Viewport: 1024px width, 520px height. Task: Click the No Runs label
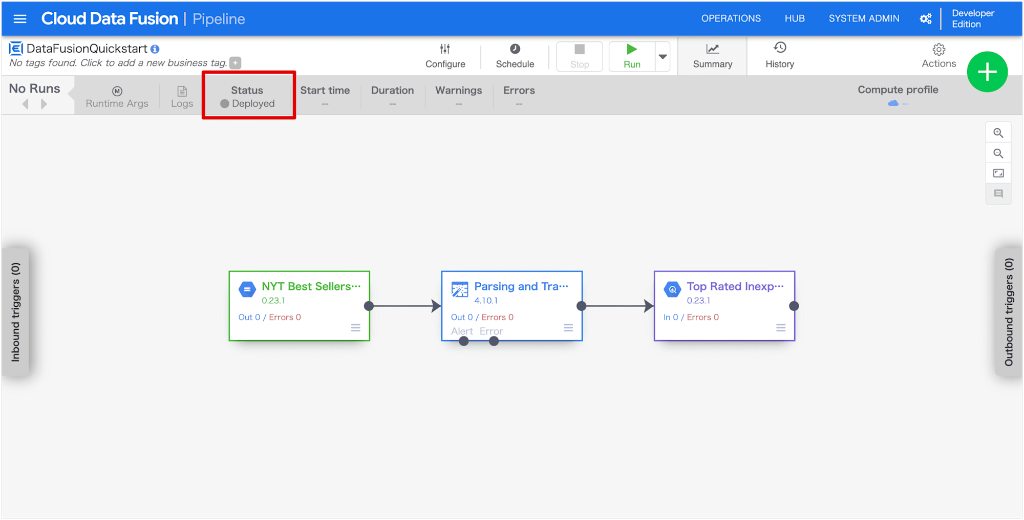tap(34, 88)
